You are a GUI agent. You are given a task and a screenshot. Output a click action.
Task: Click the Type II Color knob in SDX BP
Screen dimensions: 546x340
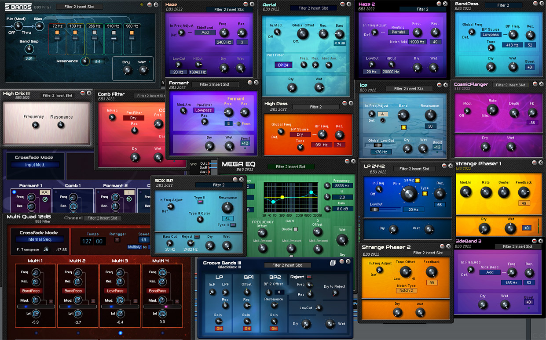200,219
